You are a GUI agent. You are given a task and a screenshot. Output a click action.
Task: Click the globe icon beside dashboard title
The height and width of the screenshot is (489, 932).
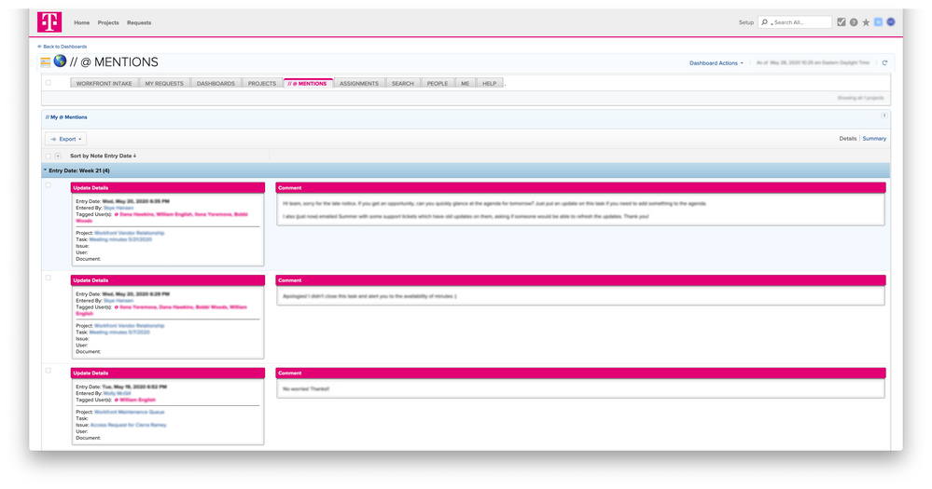60,61
